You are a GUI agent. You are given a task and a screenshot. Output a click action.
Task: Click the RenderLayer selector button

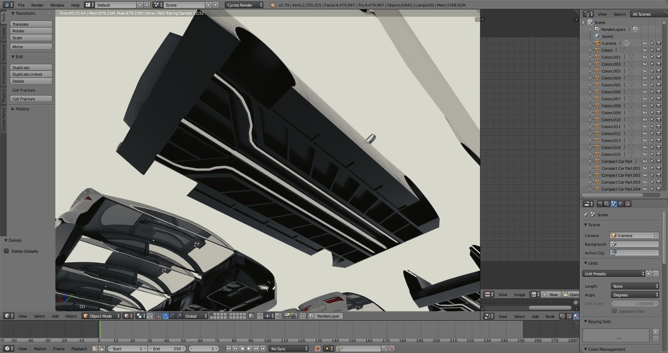tap(325, 316)
